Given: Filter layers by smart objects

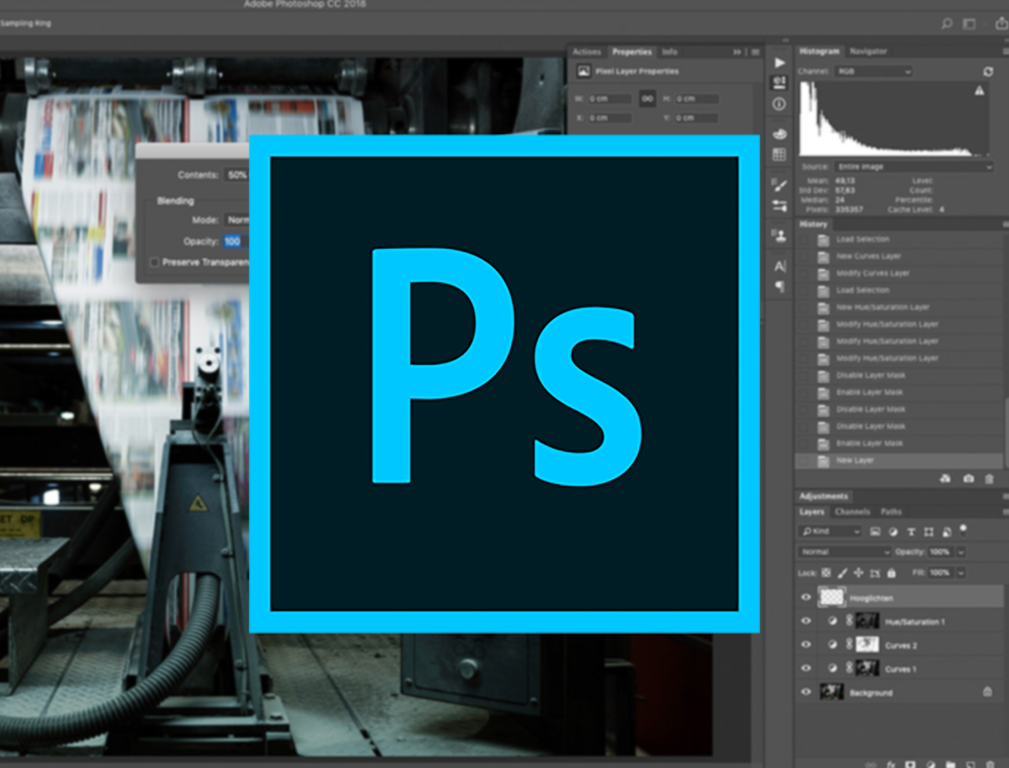Looking at the screenshot, I should (947, 532).
